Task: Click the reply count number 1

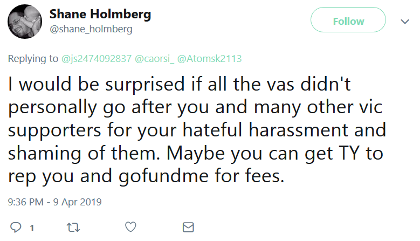Action: [x=32, y=228]
